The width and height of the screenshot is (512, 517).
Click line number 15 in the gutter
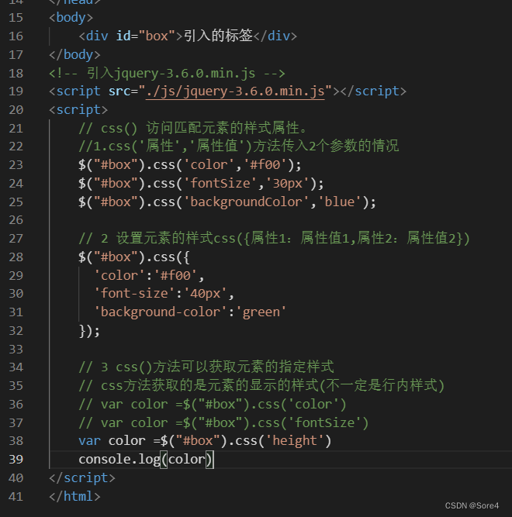[x=16, y=18]
